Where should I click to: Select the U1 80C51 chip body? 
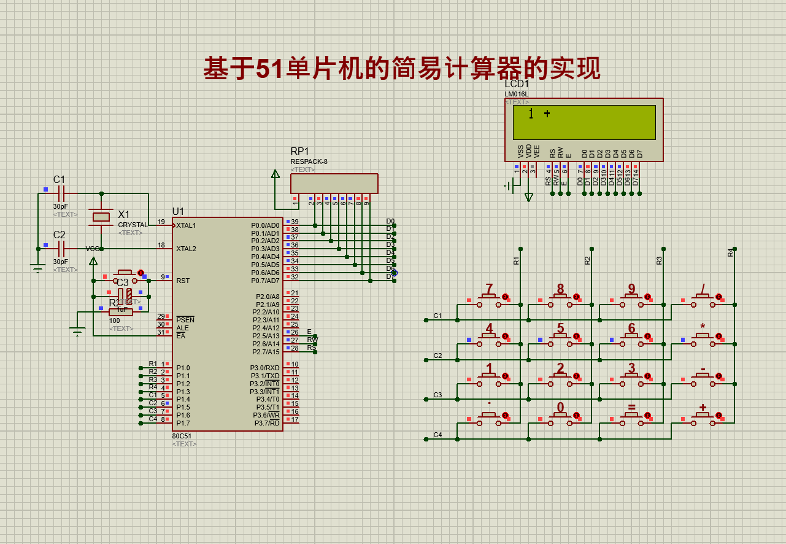[x=228, y=325]
